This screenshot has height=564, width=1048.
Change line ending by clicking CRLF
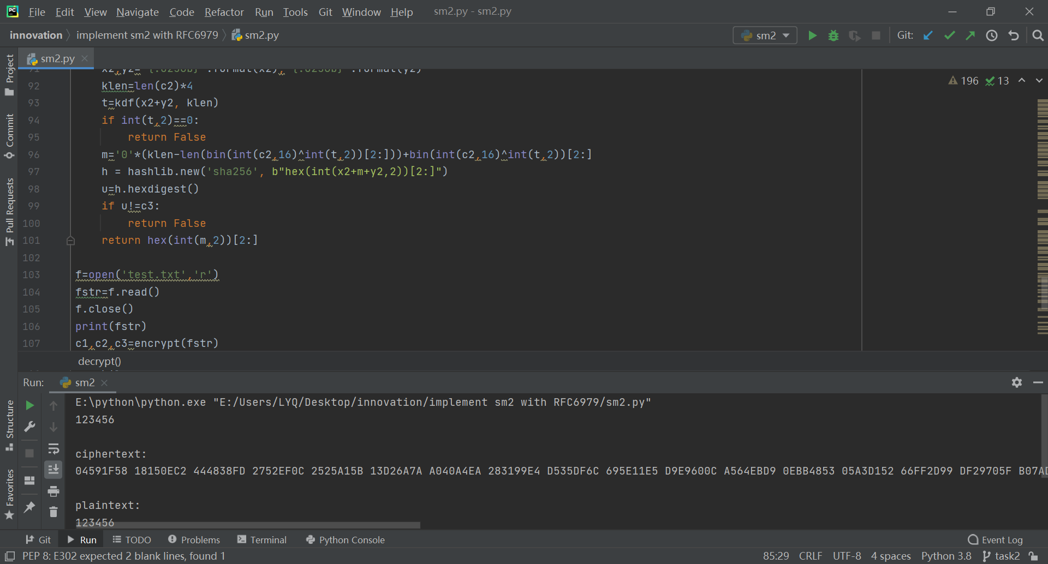pos(810,556)
